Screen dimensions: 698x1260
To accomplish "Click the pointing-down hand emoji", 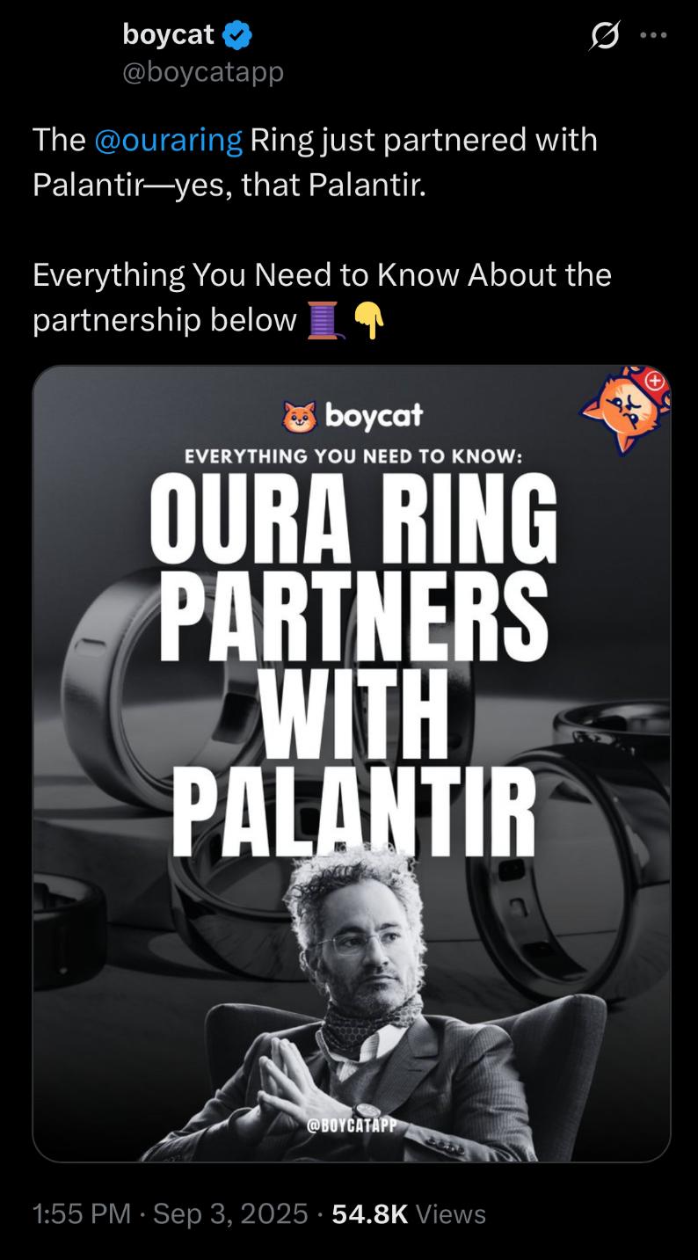I will coord(368,320).
